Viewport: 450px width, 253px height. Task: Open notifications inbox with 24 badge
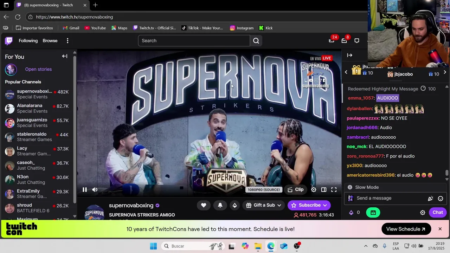click(332, 40)
